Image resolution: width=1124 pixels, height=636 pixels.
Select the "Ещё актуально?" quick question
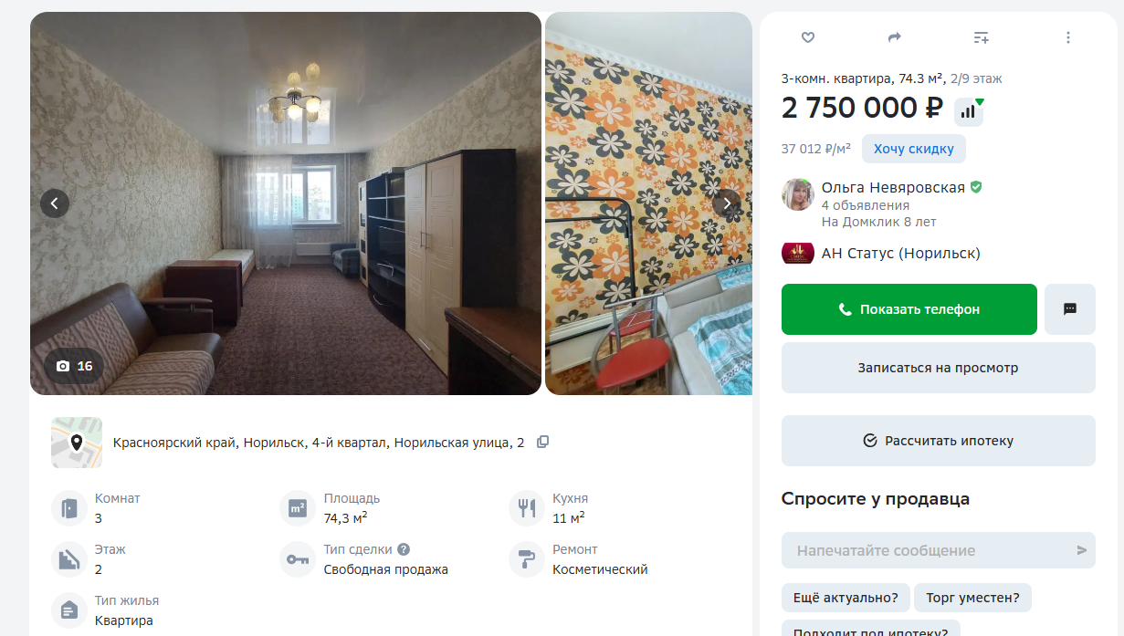[x=846, y=598]
